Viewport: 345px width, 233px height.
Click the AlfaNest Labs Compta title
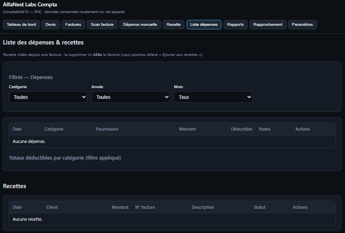pos(30,4)
